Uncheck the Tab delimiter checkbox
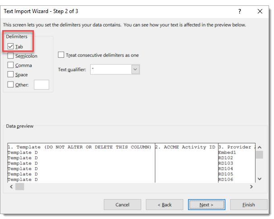Image resolution: width=274 pixels, height=219 pixels. [x=11, y=46]
